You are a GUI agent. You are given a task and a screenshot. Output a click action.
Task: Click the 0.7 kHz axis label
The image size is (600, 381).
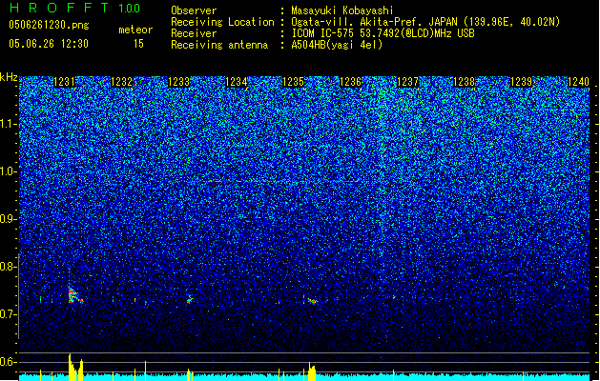(x=9, y=314)
